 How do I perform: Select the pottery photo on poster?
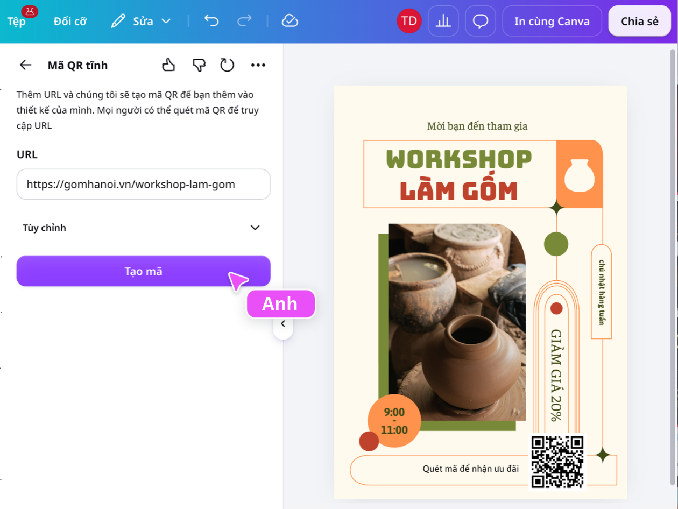click(x=457, y=322)
